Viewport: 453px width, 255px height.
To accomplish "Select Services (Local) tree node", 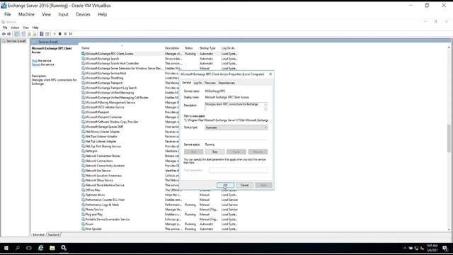I will [x=14, y=41].
